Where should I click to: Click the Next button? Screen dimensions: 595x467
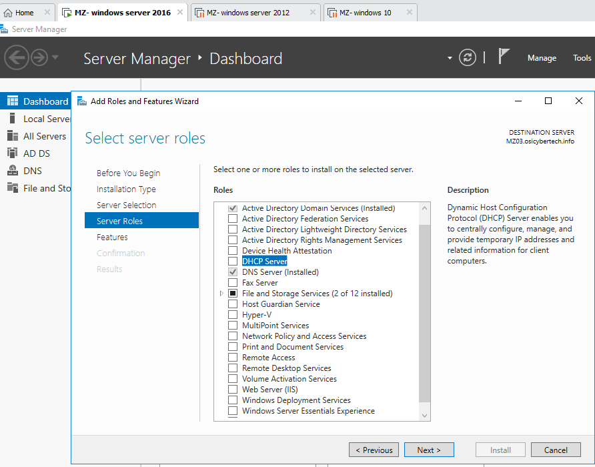pos(429,450)
